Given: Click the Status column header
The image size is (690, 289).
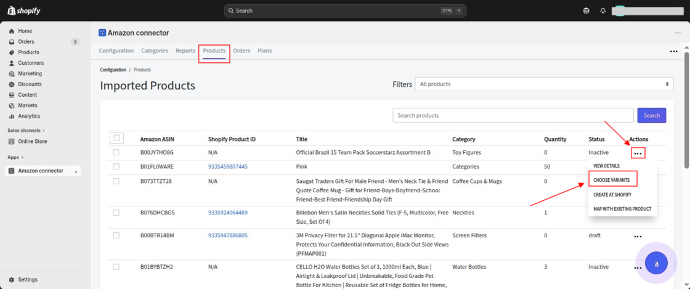Looking at the screenshot, I should (x=596, y=139).
